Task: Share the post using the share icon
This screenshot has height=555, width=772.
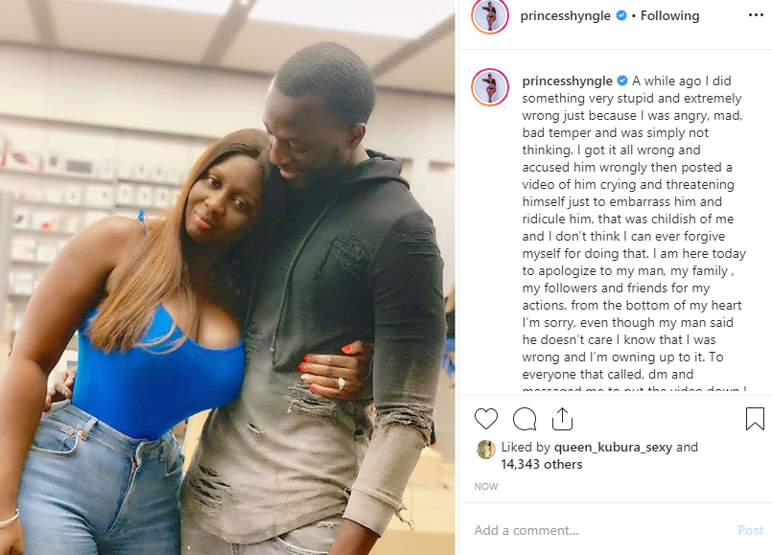Action: point(562,419)
